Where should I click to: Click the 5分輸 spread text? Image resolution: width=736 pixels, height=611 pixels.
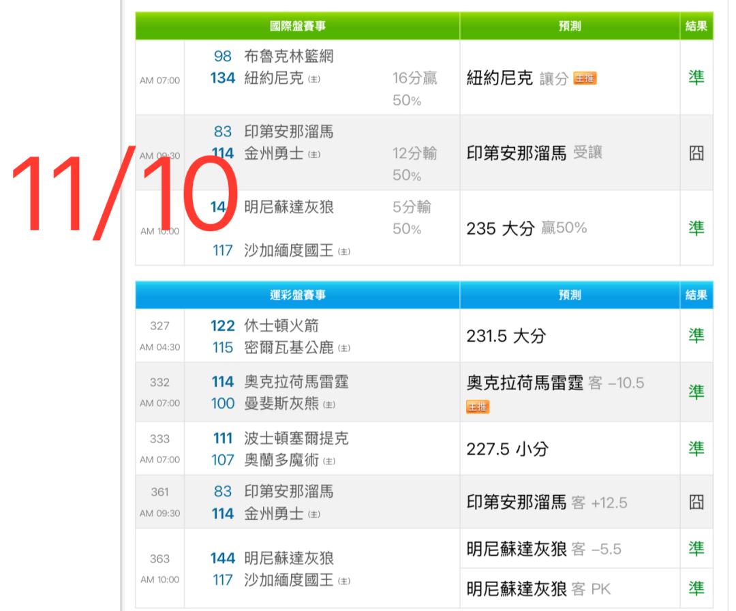[412, 207]
